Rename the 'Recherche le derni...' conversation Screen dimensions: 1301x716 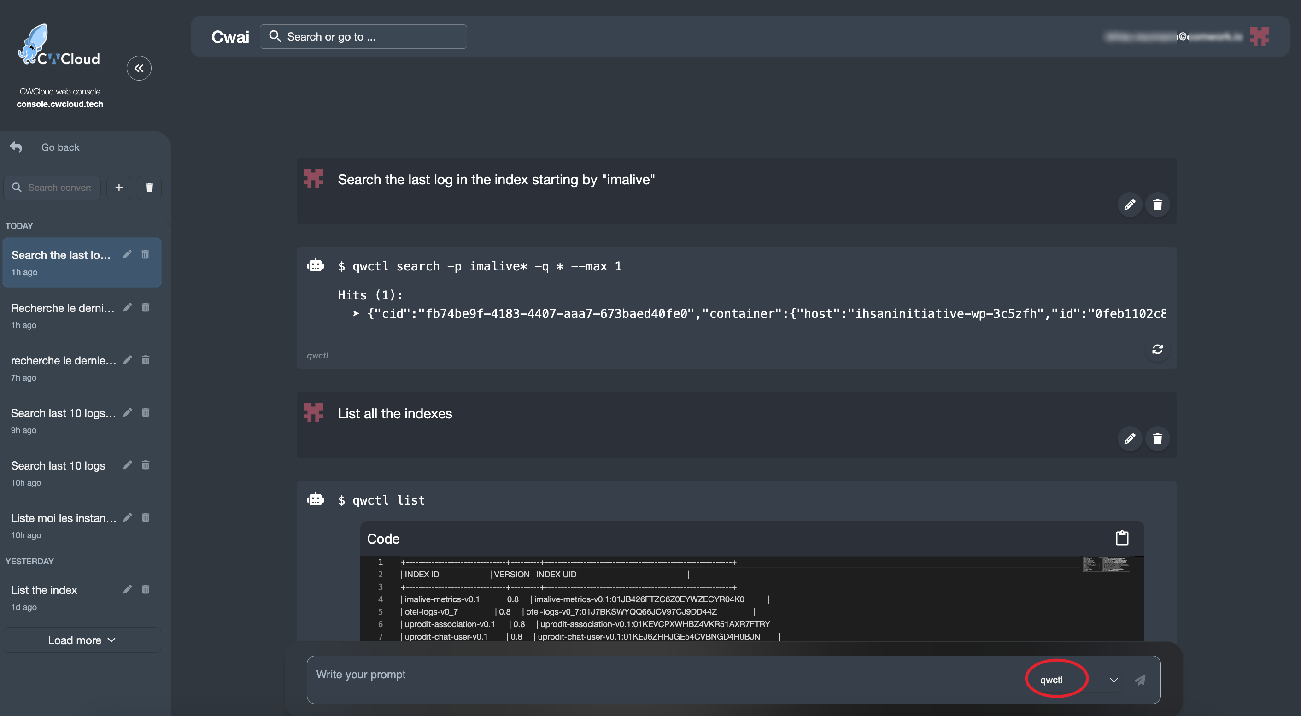[127, 307]
